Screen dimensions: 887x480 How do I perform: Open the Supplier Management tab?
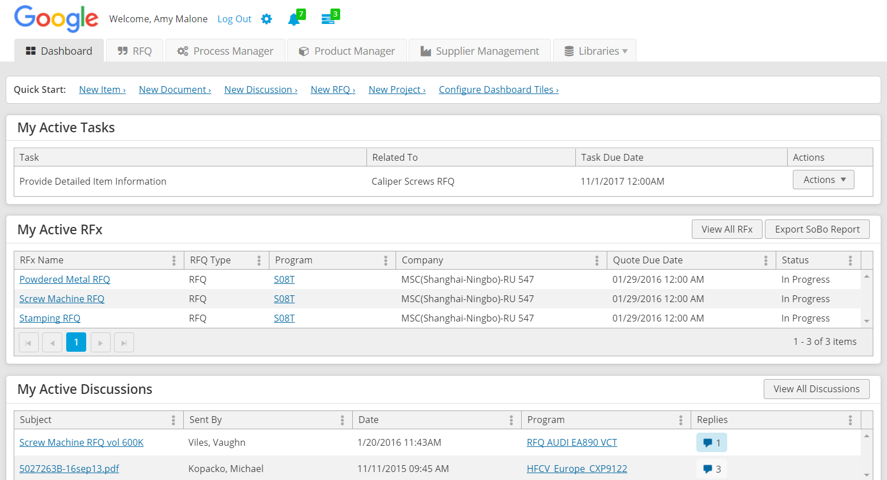[479, 51]
